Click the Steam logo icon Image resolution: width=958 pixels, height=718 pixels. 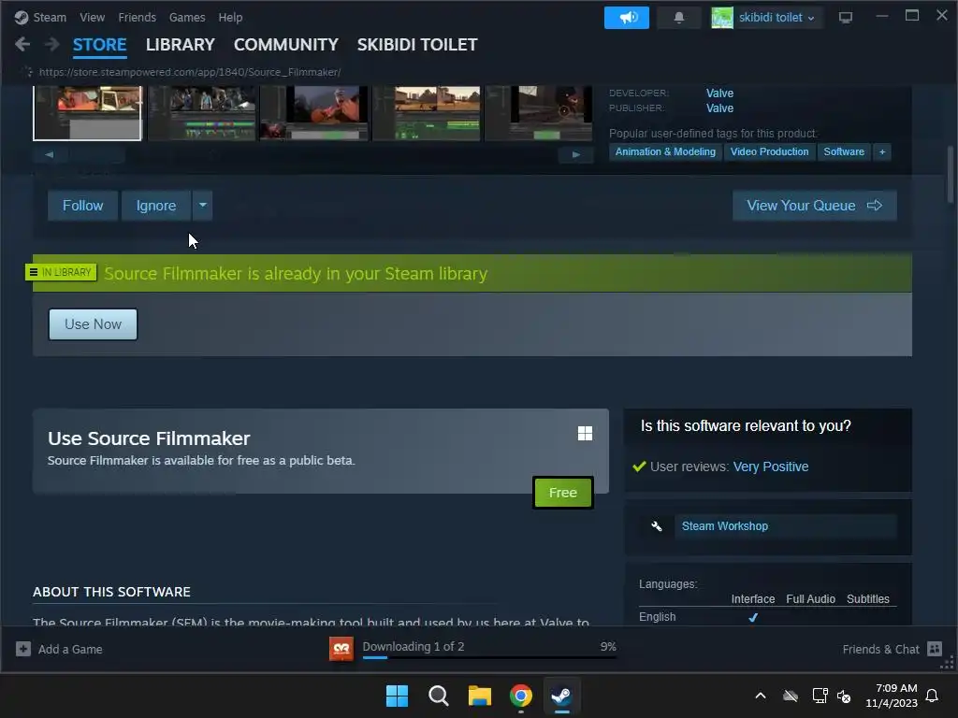(22, 18)
